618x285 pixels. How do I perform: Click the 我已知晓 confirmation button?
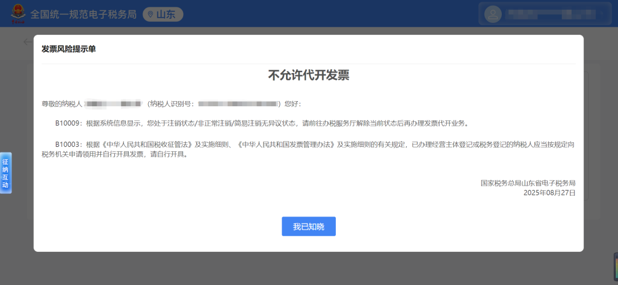coord(308,226)
